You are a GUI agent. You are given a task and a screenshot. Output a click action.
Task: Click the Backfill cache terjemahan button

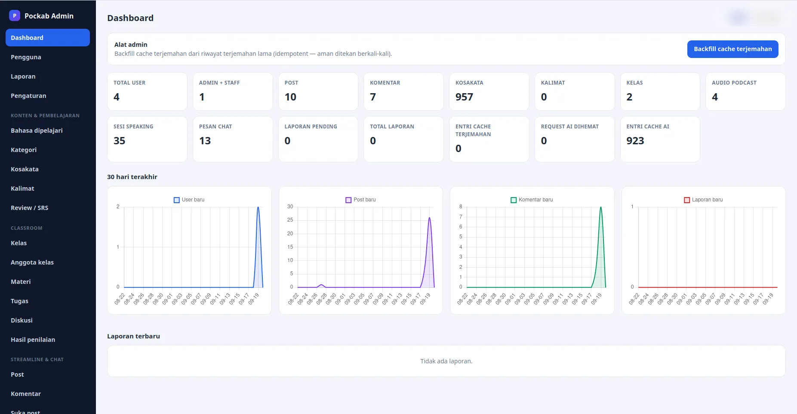[732, 49]
